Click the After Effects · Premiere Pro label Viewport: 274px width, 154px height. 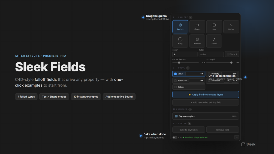[41, 56]
